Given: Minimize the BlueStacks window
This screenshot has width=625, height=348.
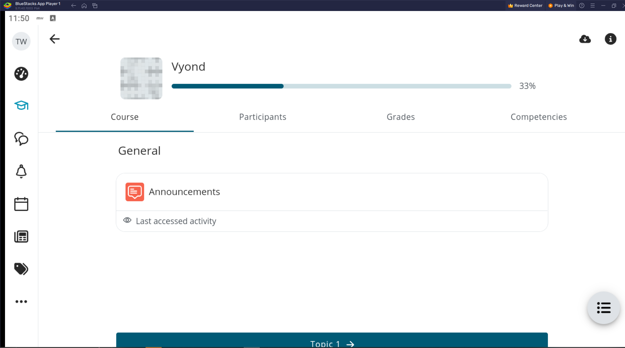Looking at the screenshot, I should (603, 6).
